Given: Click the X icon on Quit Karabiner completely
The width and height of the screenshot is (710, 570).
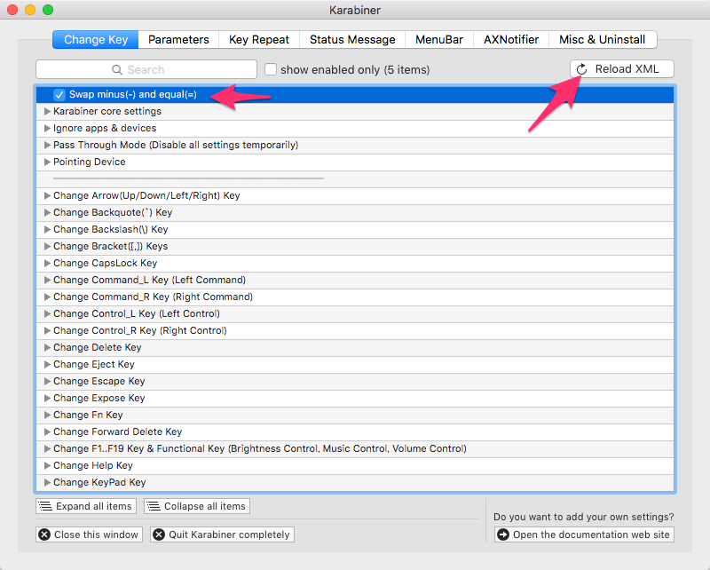Looking at the screenshot, I should click(159, 534).
